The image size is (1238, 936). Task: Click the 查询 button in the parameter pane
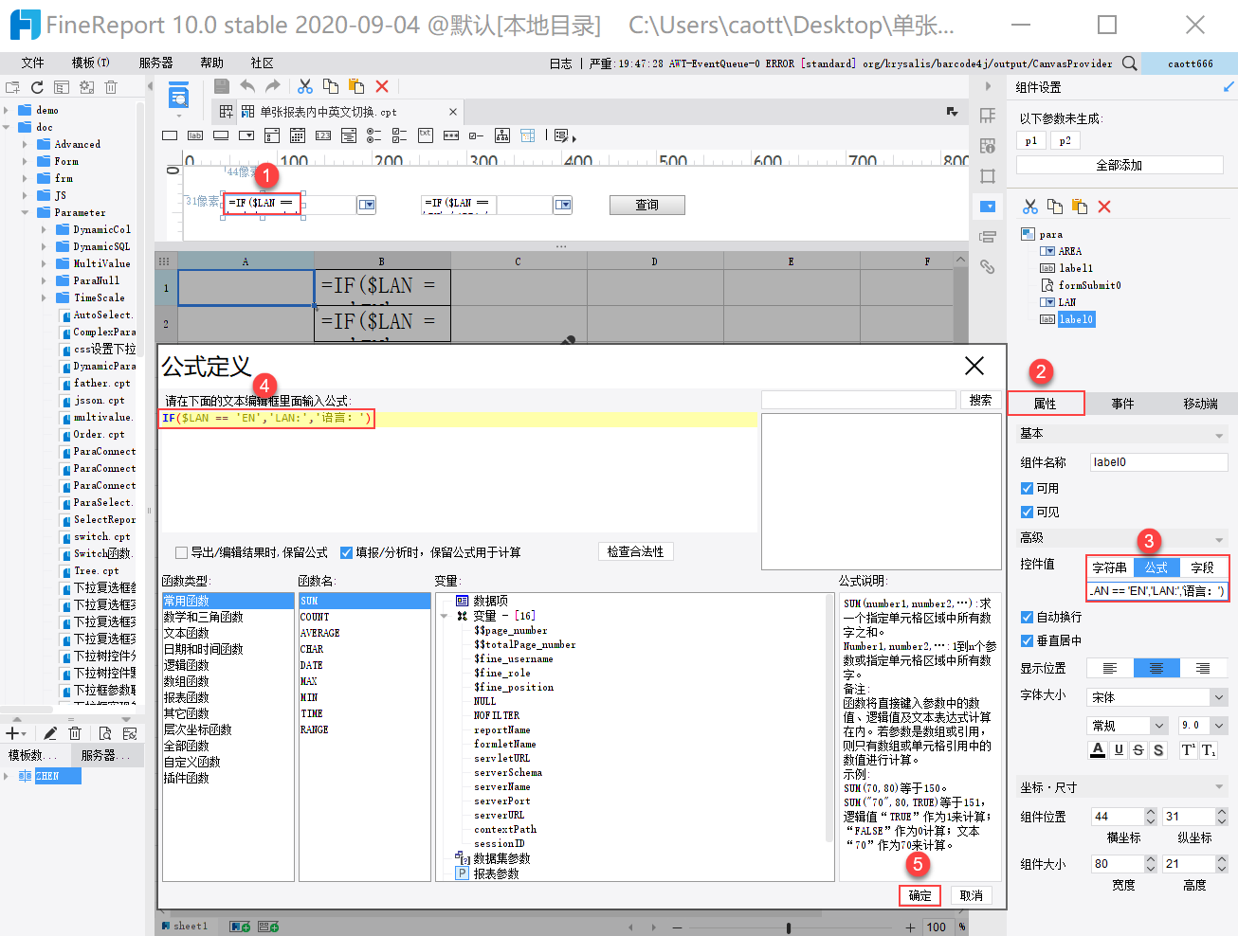coord(647,205)
